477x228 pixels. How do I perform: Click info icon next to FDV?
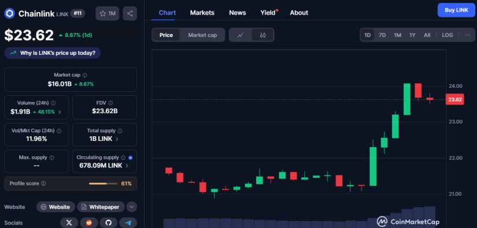(110, 103)
